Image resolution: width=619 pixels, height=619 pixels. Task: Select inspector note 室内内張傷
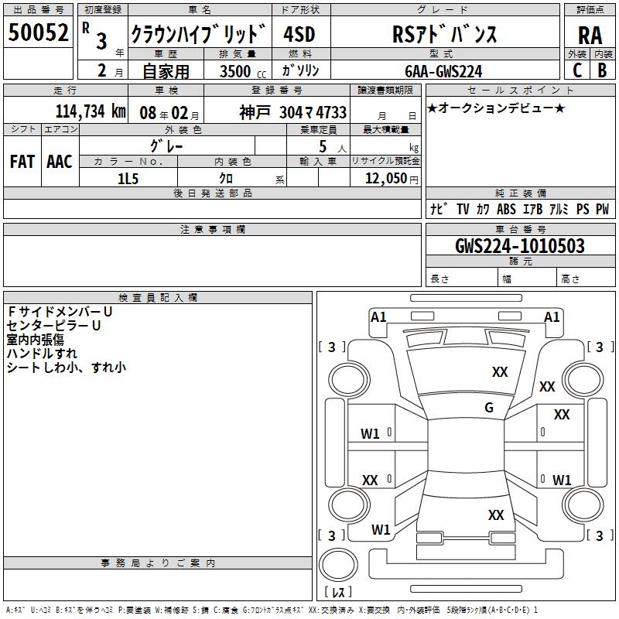coord(35,340)
